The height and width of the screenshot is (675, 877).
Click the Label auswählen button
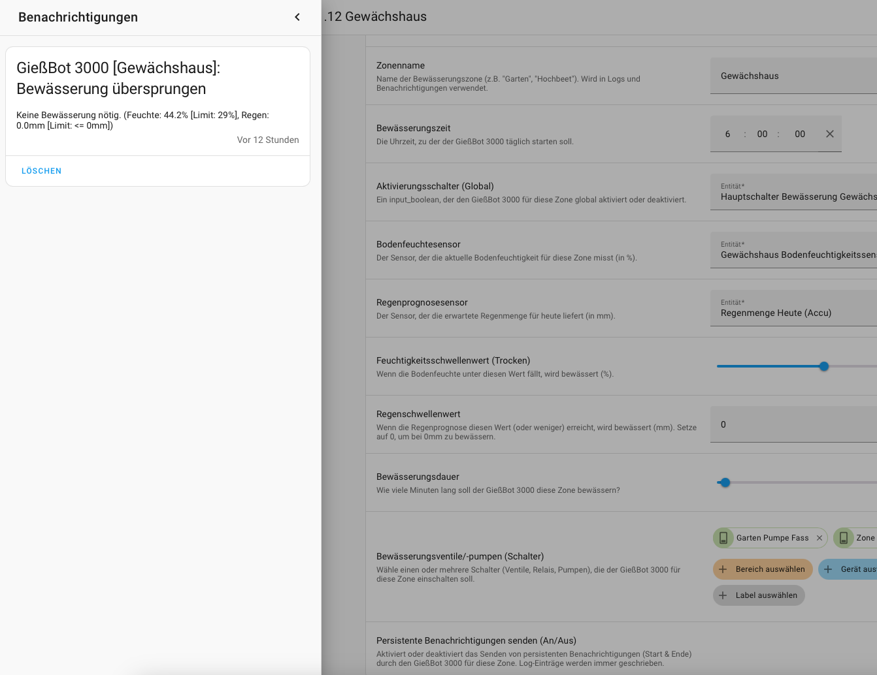coord(759,595)
